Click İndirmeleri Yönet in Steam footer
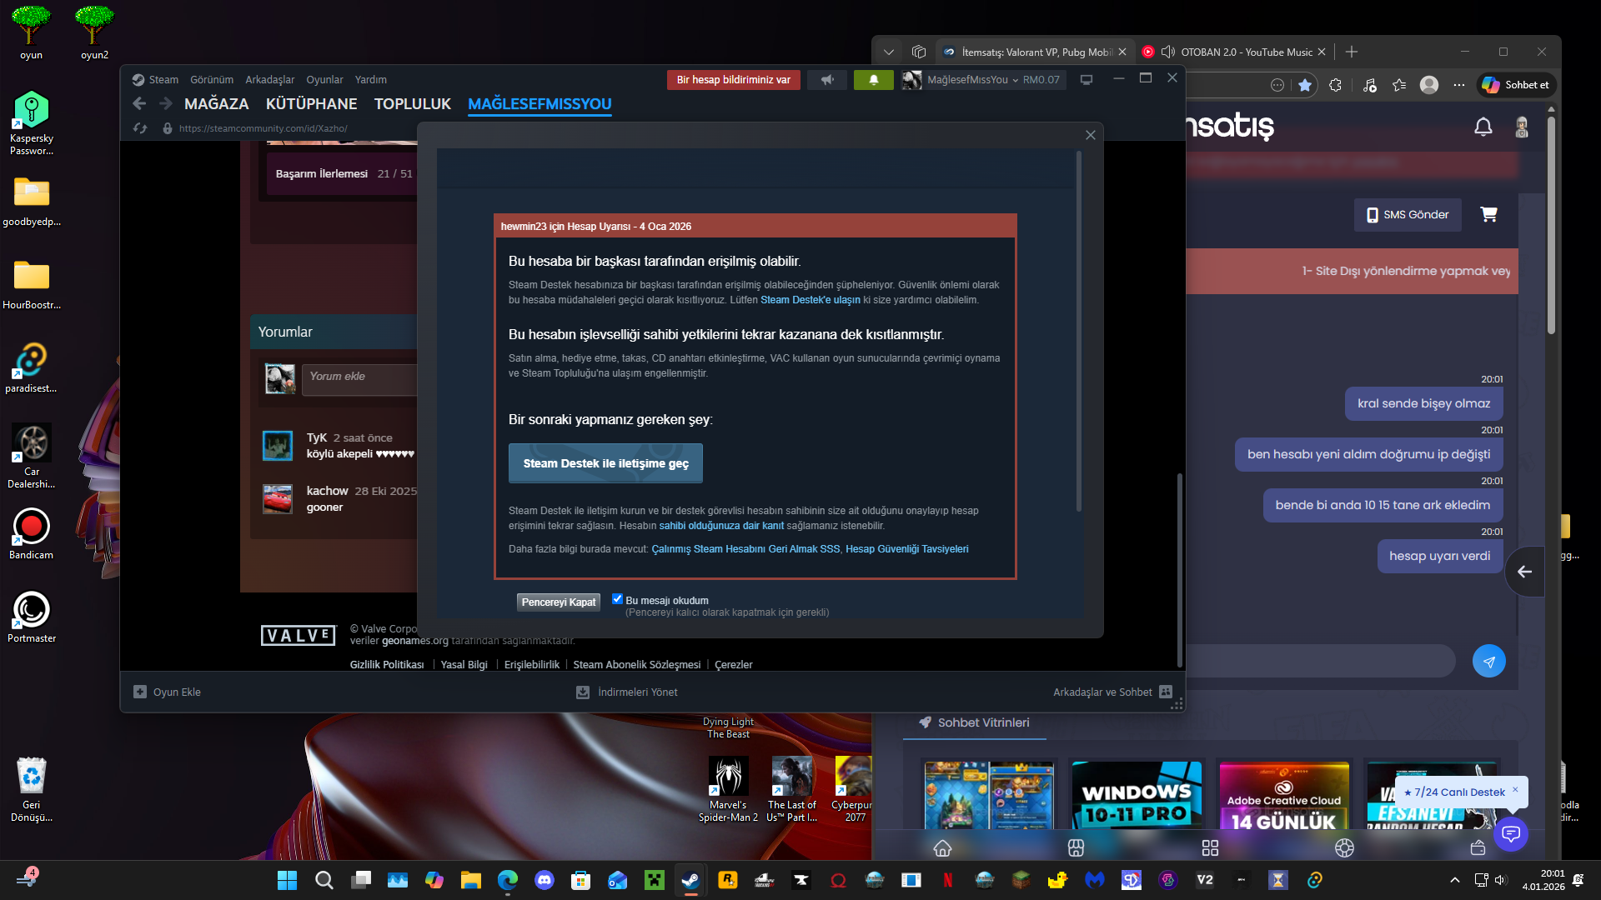 [x=627, y=692]
